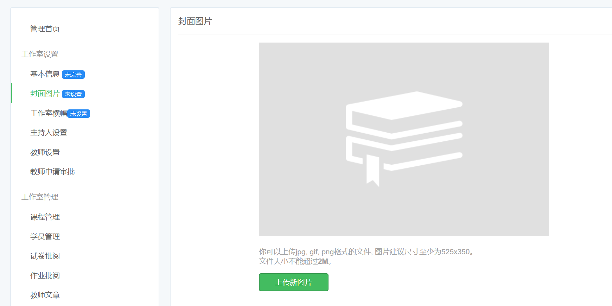The image size is (612, 306).
Task: Open 主持人设置 page
Action: coord(49,133)
